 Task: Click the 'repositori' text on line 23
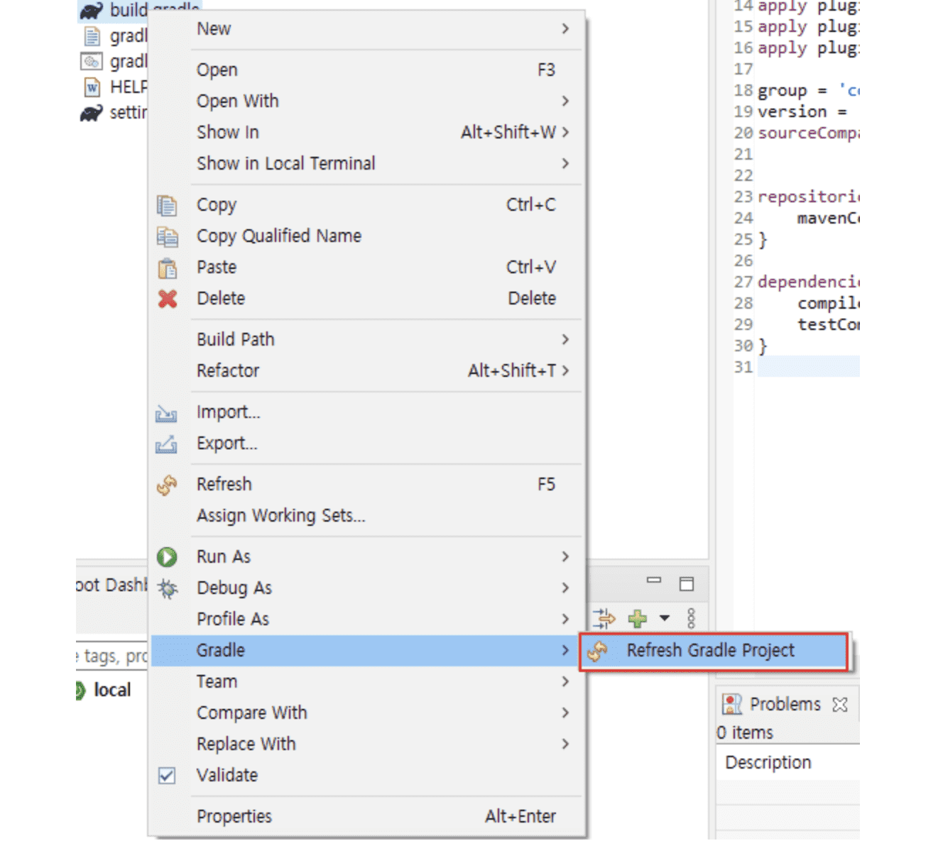[x=809, y=197]
